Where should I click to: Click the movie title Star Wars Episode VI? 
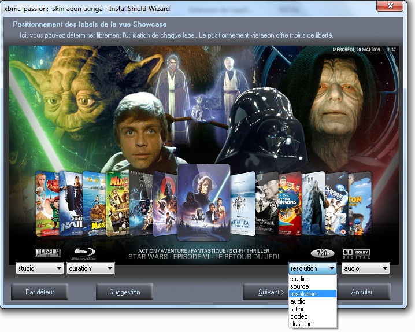[204, 257]
